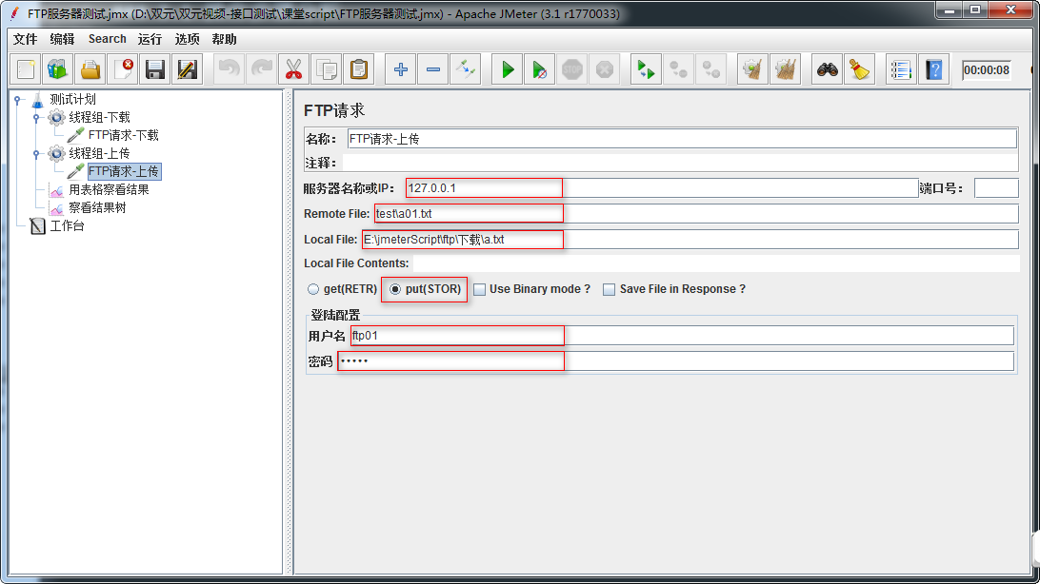Image resolution: width=1040 pixels, height=584 pixels.
Task: Select 测试计划 in the tree
Action: [73, 99]
